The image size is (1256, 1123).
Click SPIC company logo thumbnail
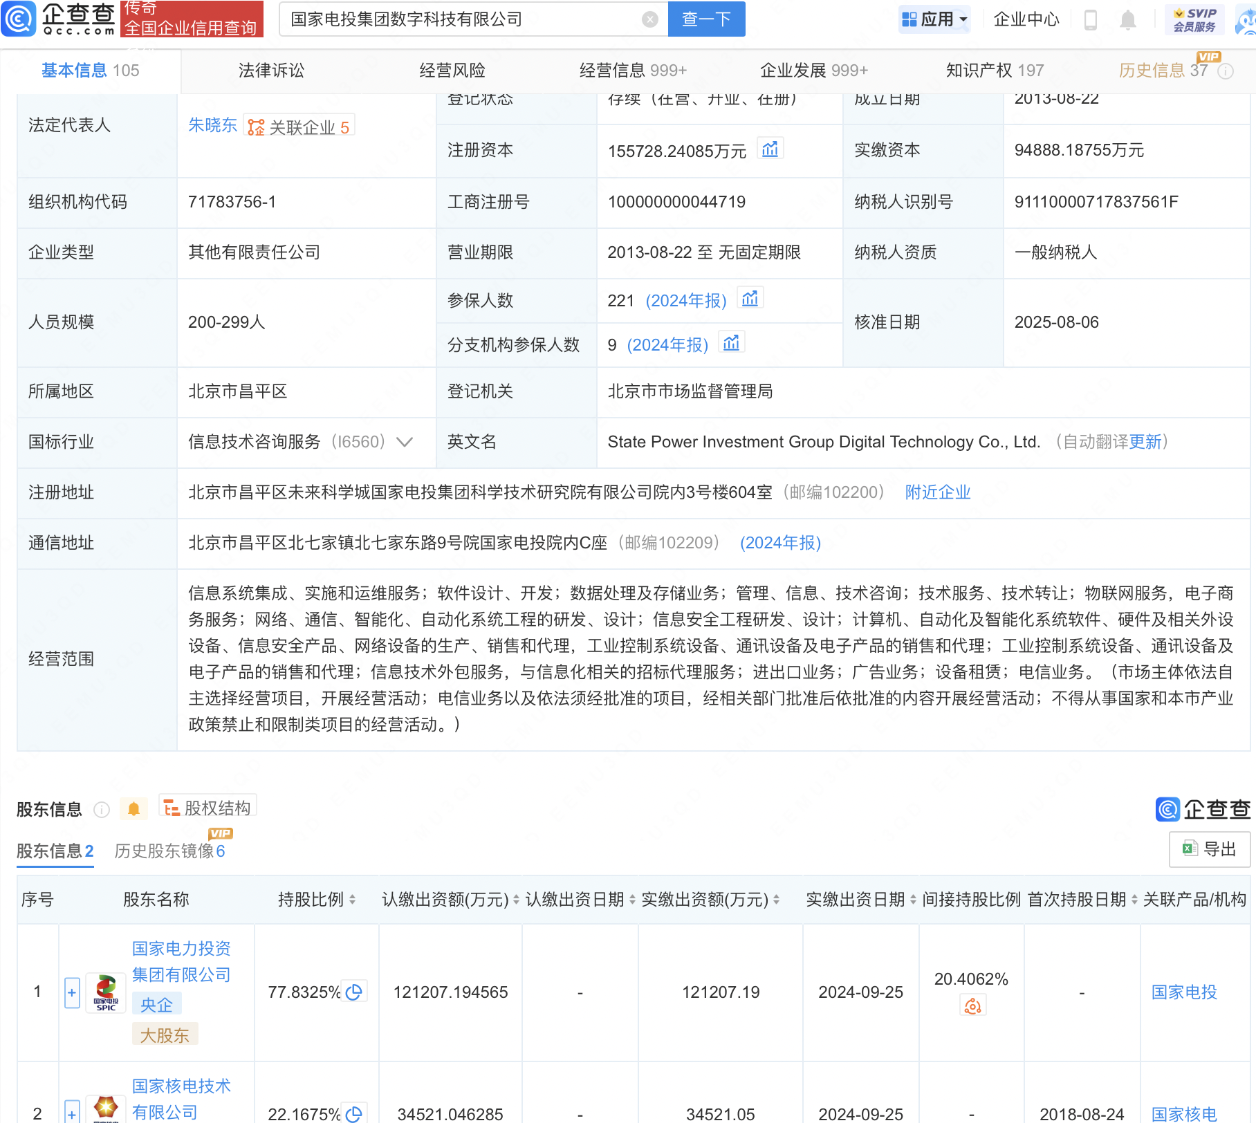(x=106, y=992)
